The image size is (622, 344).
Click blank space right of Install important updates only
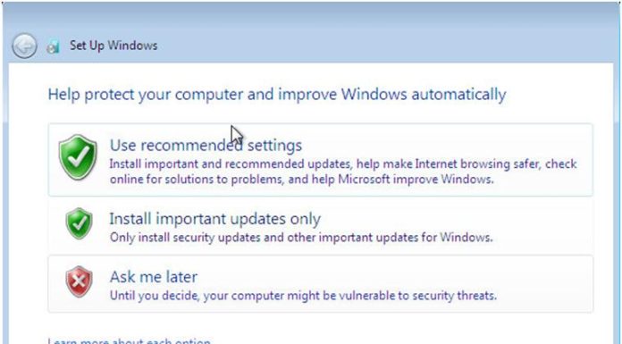[456, 219]
